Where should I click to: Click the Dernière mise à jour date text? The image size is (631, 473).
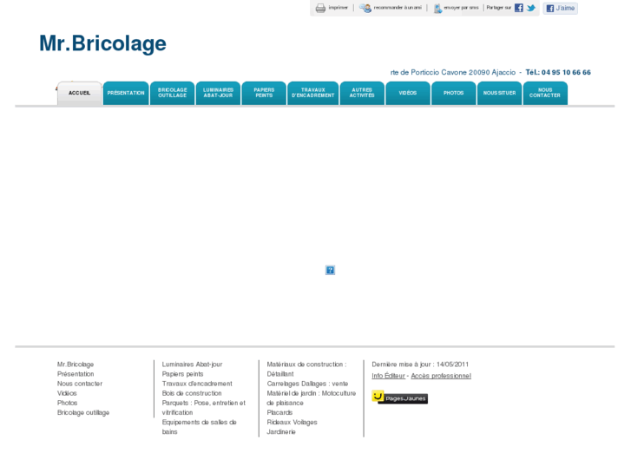tap(420, 365)
